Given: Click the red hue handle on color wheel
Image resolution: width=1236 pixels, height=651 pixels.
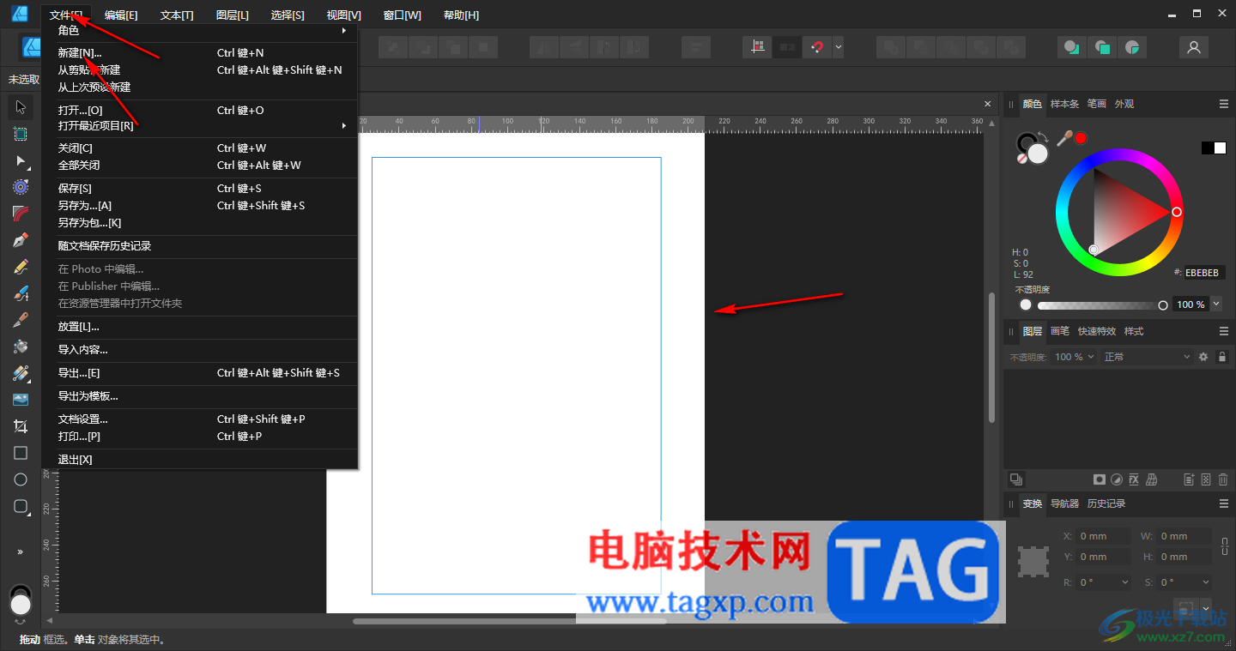Looking at the screenshot, I should coord(1176,212).
